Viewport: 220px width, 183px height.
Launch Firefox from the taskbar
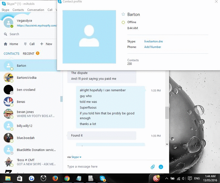pyautogui.click(x=55, y=178)
